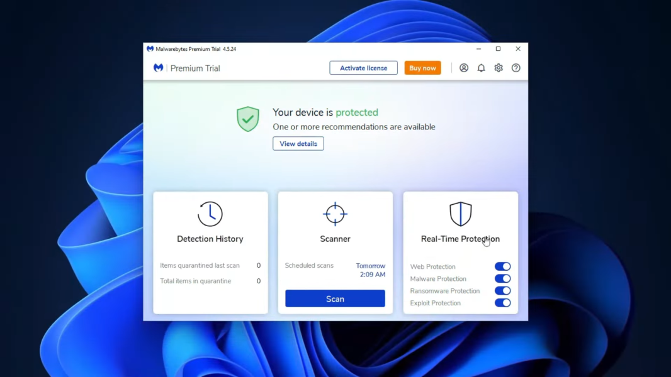Close the Malwarebytes window
671x377 pixels.
point(518,48)
